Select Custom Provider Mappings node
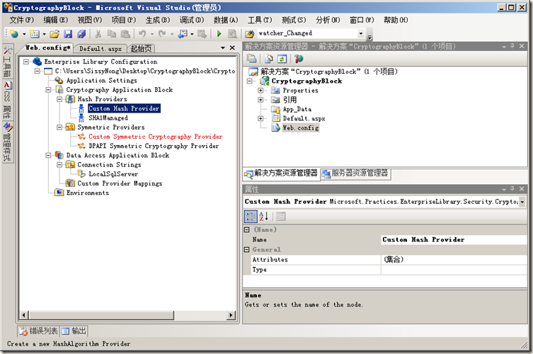This screenshot has height=354, width=533. point(120,183)
